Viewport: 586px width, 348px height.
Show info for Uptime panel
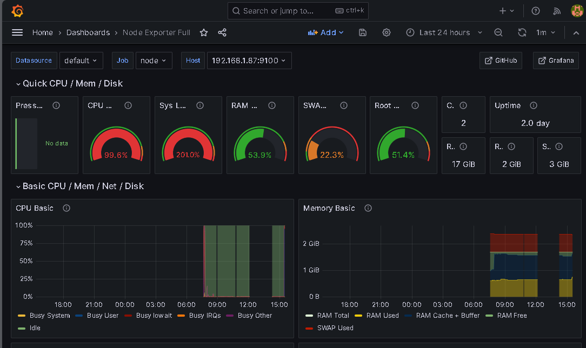click(x=534, y=105)
